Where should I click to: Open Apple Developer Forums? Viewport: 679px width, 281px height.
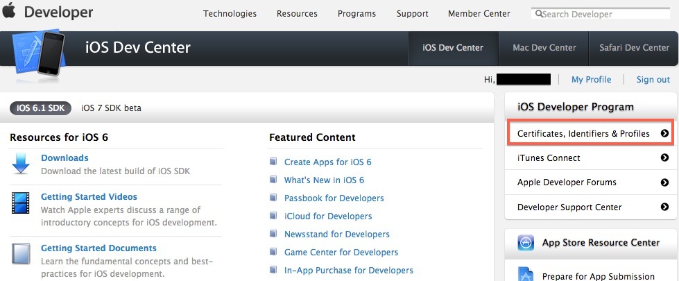[x=591, y=182]
